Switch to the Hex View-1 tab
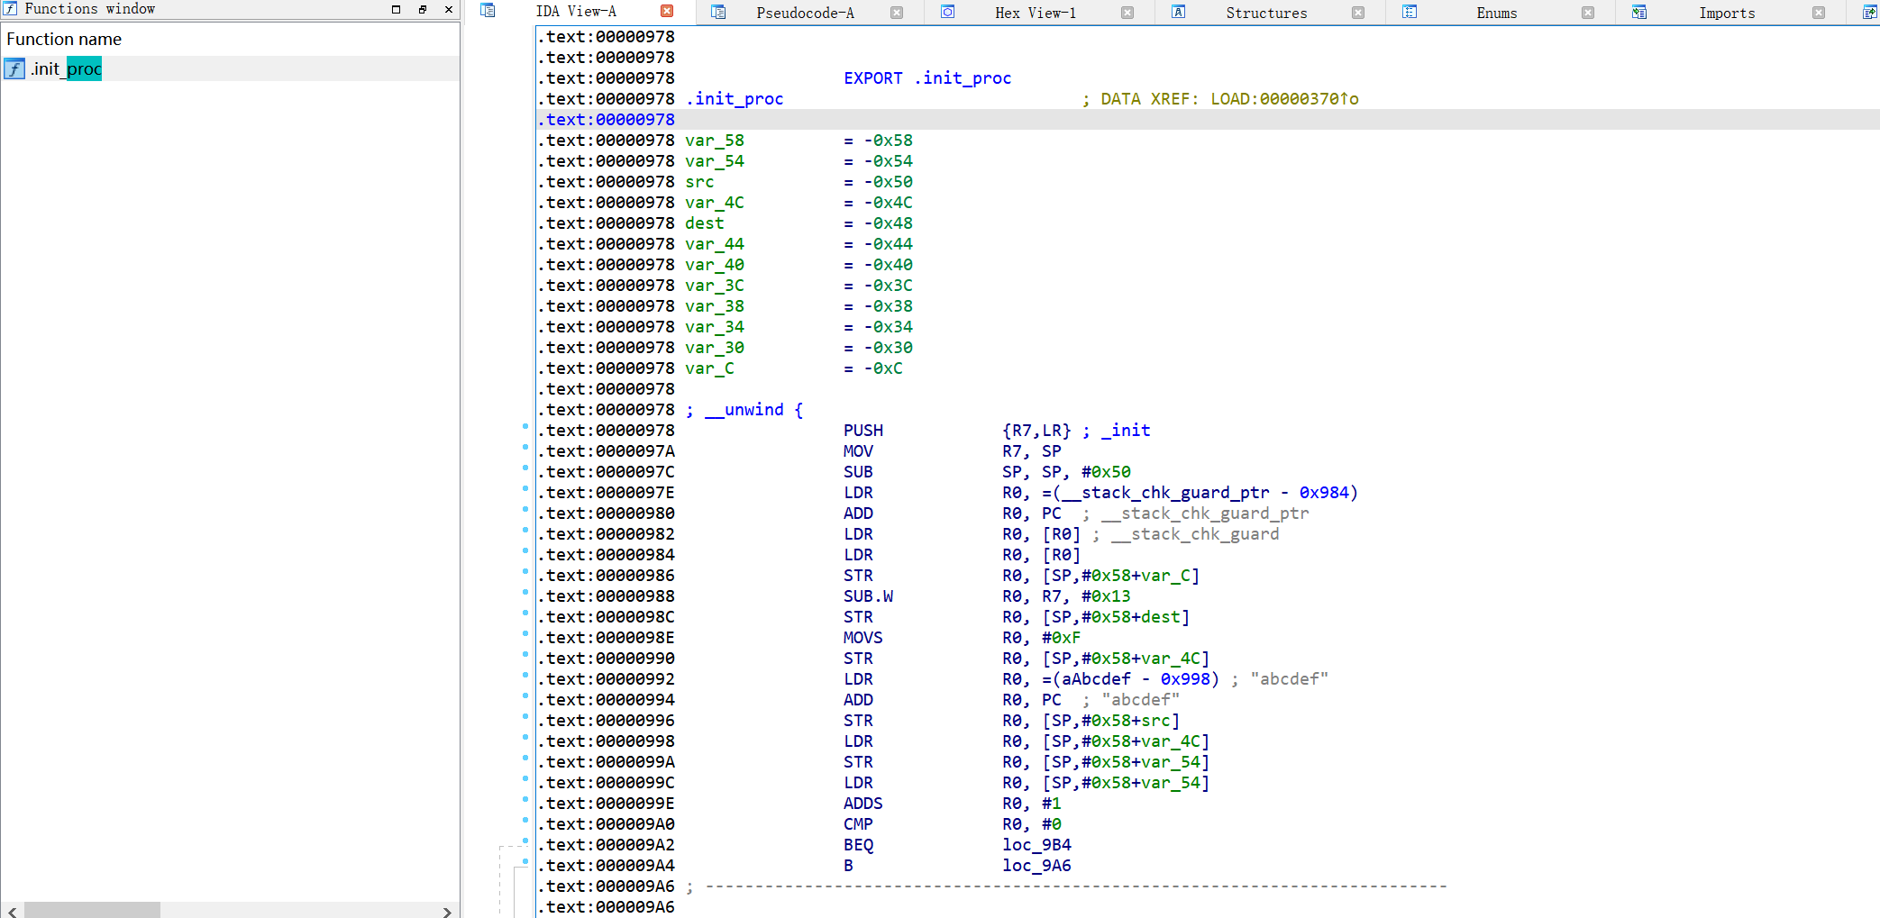Screen dimensions: 1880x918 tap(1035, 13)
